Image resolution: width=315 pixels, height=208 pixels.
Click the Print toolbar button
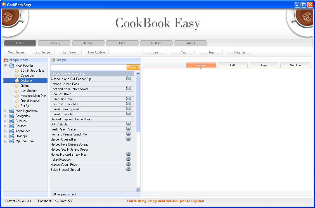(x=183, y=52)
